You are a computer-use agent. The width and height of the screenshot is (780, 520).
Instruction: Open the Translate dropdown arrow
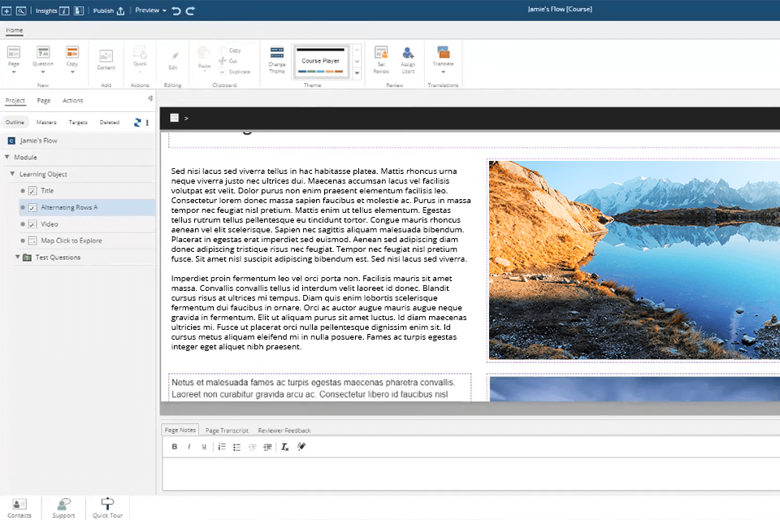point(444,71)
